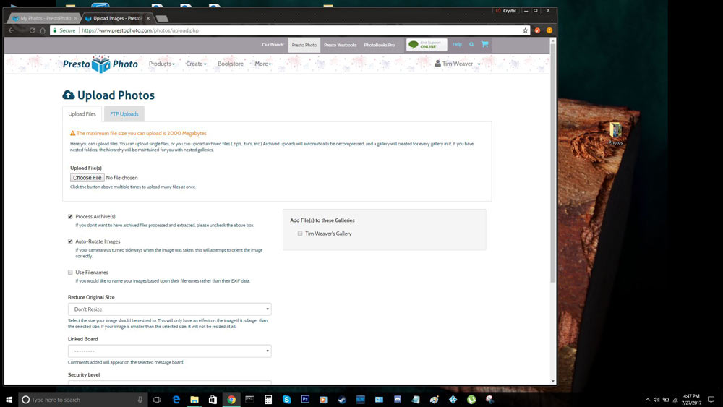Screen dimensions: 723x407
Task: Expand the Linked Board dropdown
Action: (169, 351)
